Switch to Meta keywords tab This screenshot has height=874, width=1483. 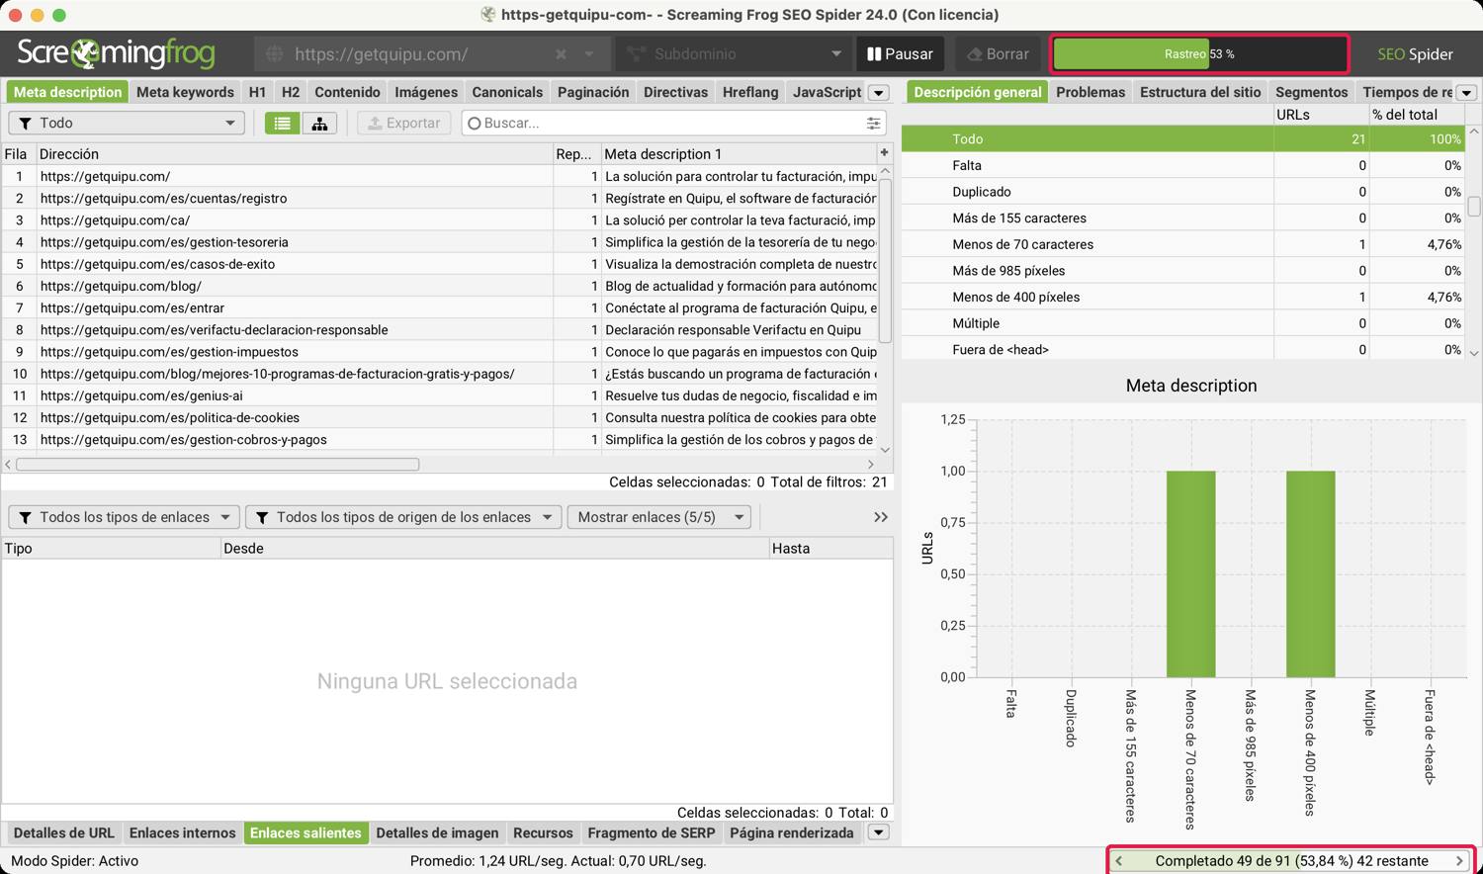[185, 92]
